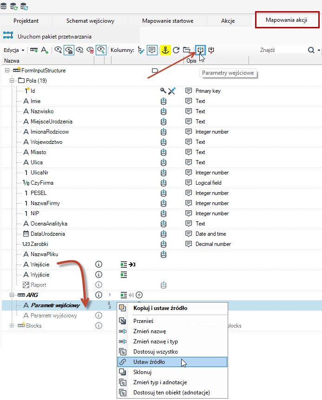Click the Parametry wejściowe toolbar icon
322x400 pixels.
click(x=200, y=50)
